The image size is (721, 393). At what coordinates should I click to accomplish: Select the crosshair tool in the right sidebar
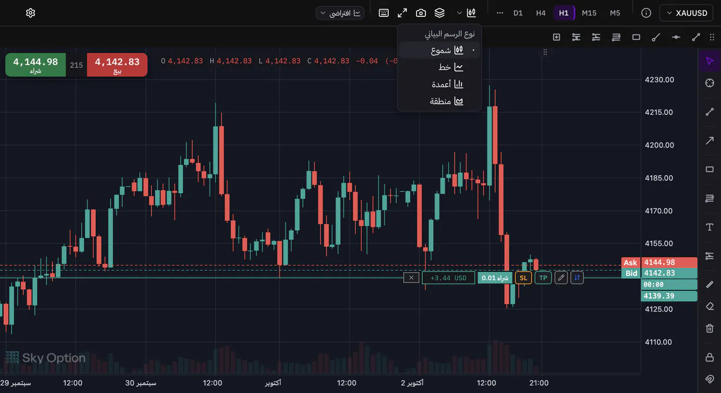pyautogui.click(x=710, y=83)
